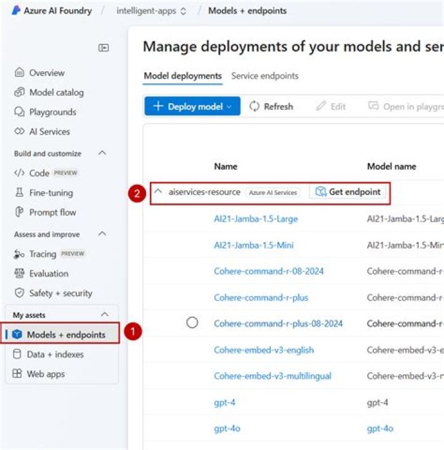Open the intelligent-apps project switcher

tap(151, 10)
